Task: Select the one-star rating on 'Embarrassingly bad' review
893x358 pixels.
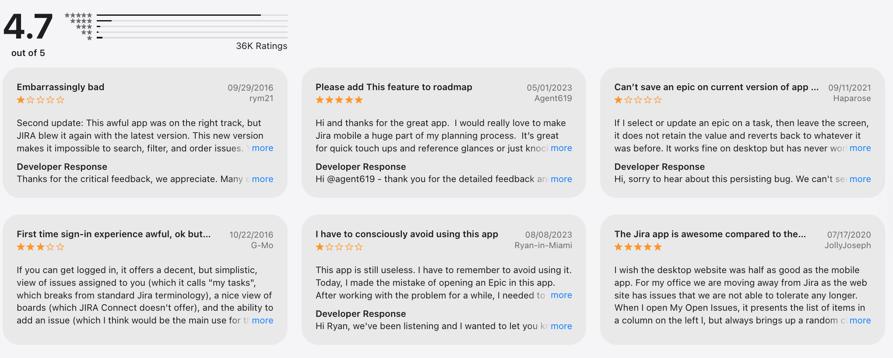Action: 40,100
